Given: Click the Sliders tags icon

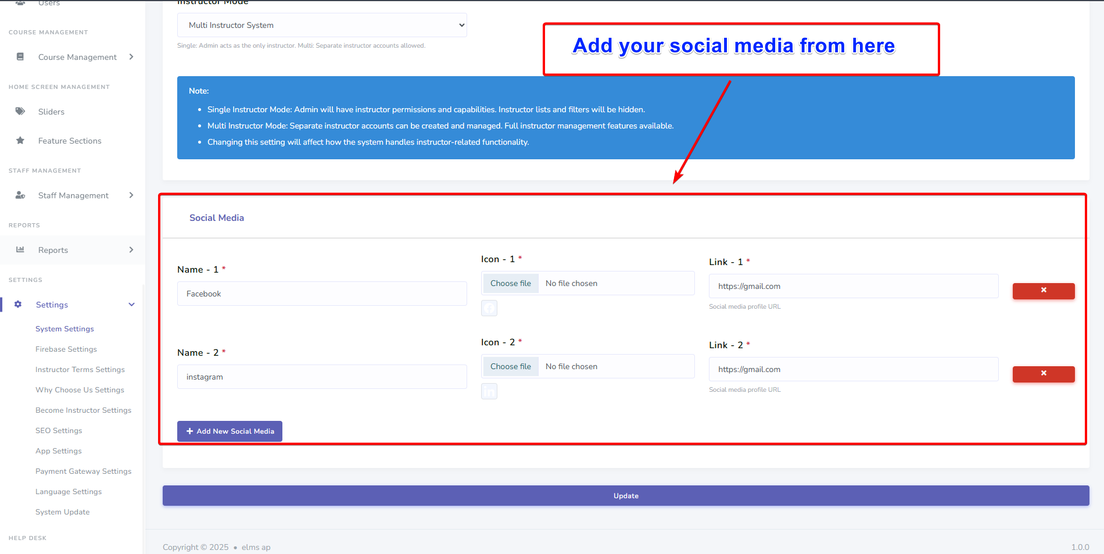Looking at the screenshot, I should click(x=20, y=111).
